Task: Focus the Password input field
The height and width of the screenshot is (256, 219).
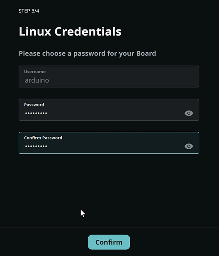Action: click(x=109, y=110)
